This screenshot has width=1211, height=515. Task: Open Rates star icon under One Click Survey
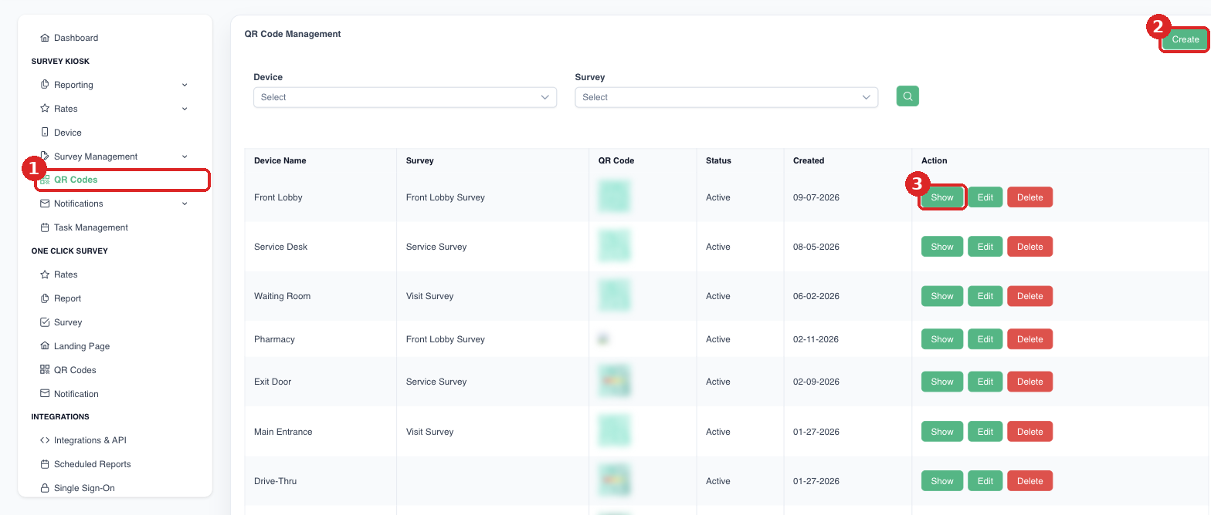[45, 274]
